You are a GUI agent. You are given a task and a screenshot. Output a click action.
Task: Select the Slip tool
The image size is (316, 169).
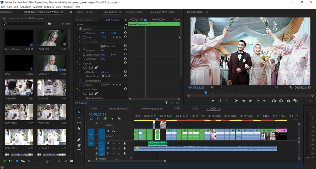(79, 134)
